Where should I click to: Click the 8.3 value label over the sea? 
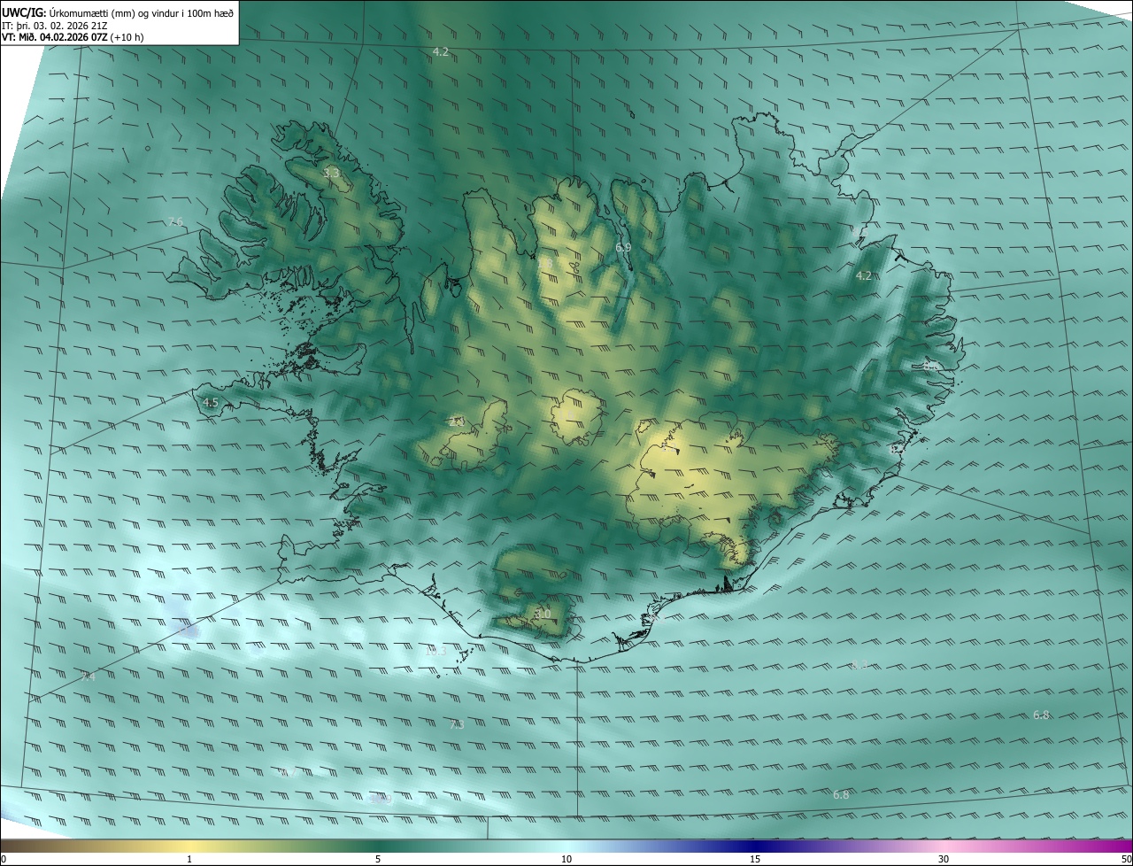point(859,665)
